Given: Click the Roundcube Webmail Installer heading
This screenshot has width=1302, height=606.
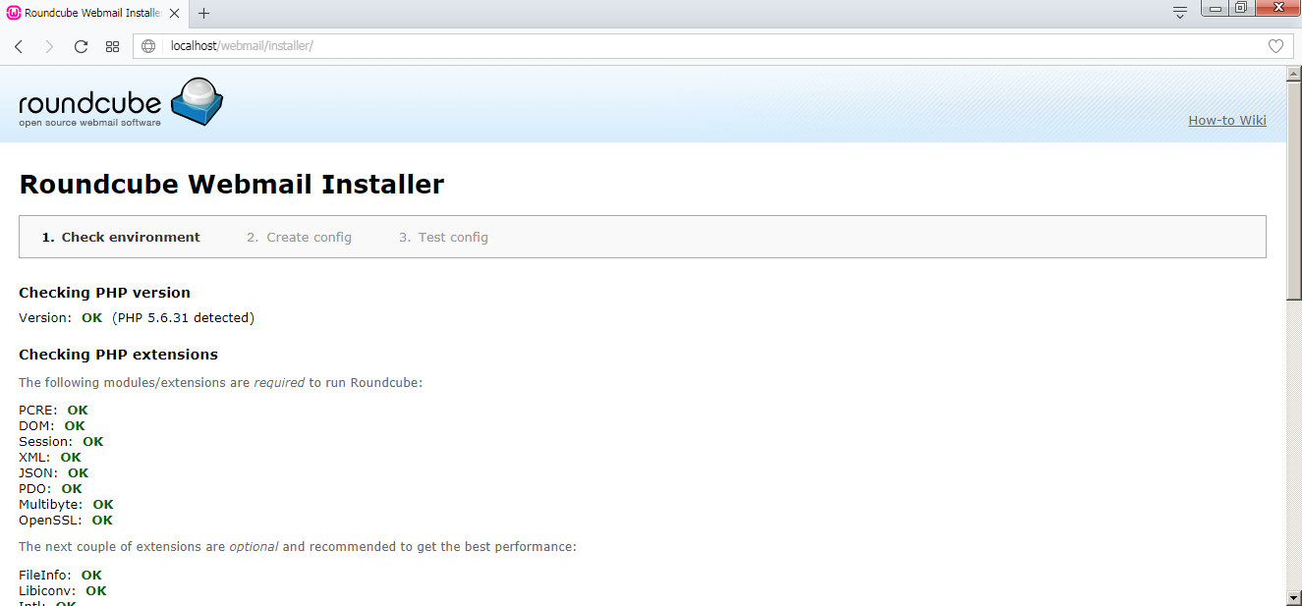Looking at the screenshot, I should coord(232,184).
